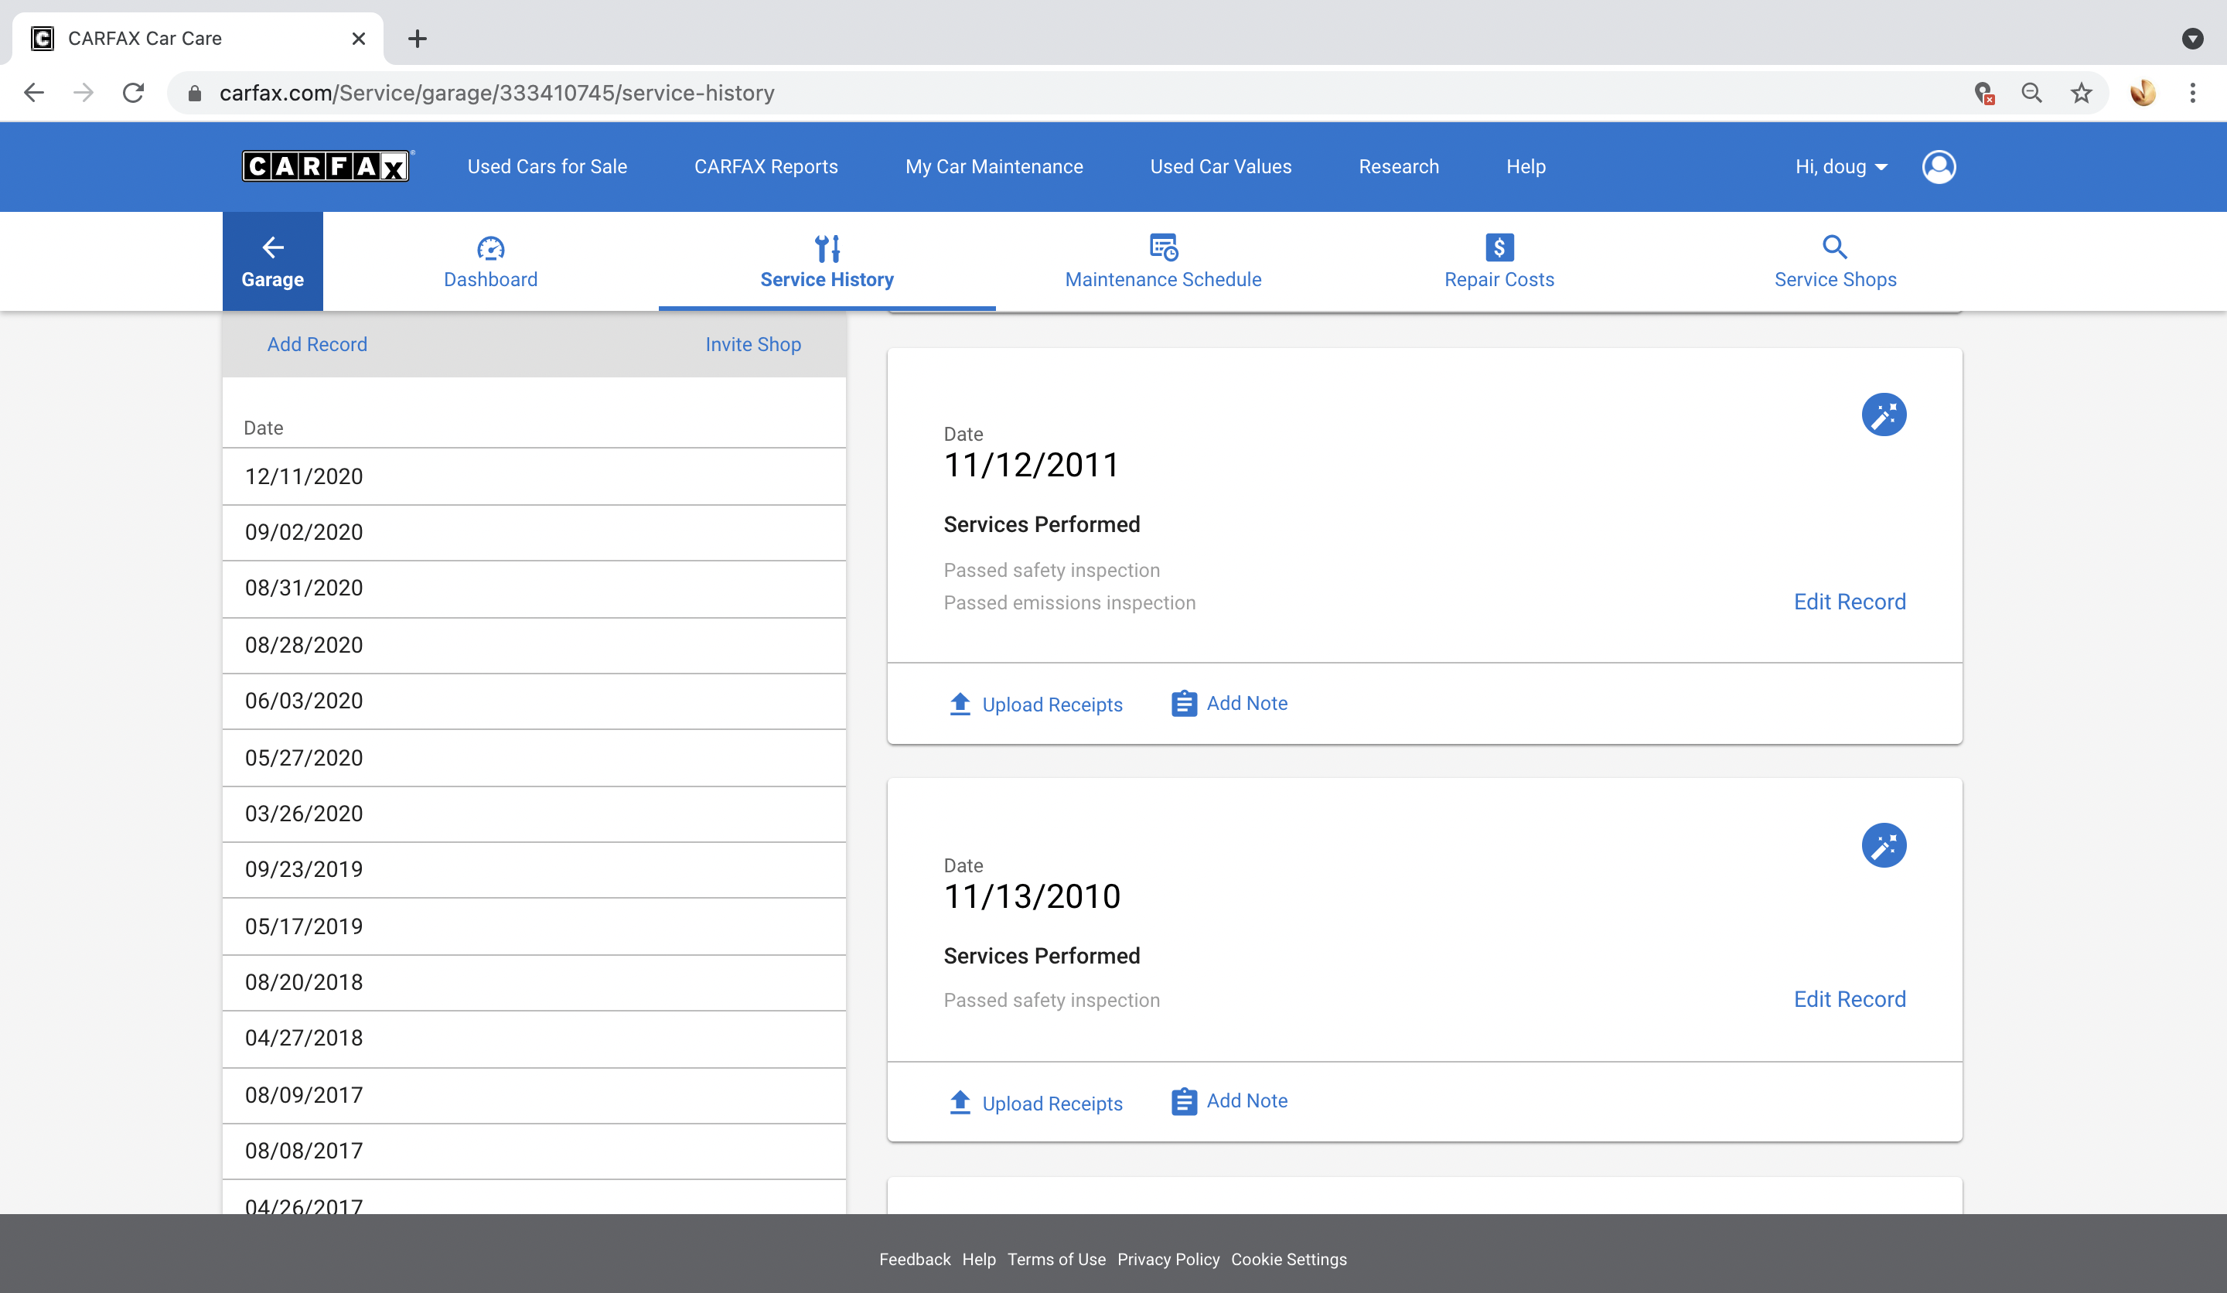Open My Car Maintenance menu
This screenshot has height=1293, width=2227.
pos(994,166)
